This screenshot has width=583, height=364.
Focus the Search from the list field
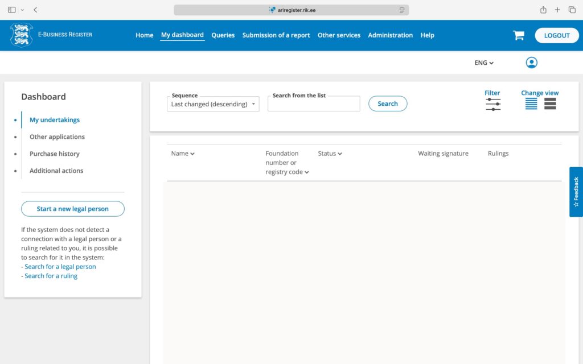(x=314, y=104)
